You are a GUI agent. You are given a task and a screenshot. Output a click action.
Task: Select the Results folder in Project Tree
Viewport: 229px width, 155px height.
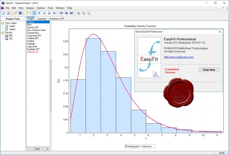click(9, 32)
